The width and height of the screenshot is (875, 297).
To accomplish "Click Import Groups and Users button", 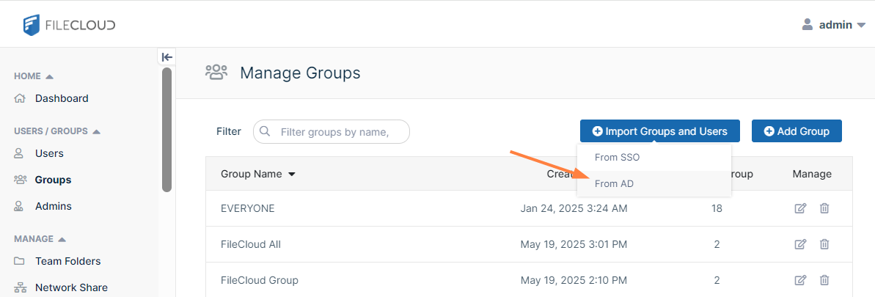I will tap(659, 131).
